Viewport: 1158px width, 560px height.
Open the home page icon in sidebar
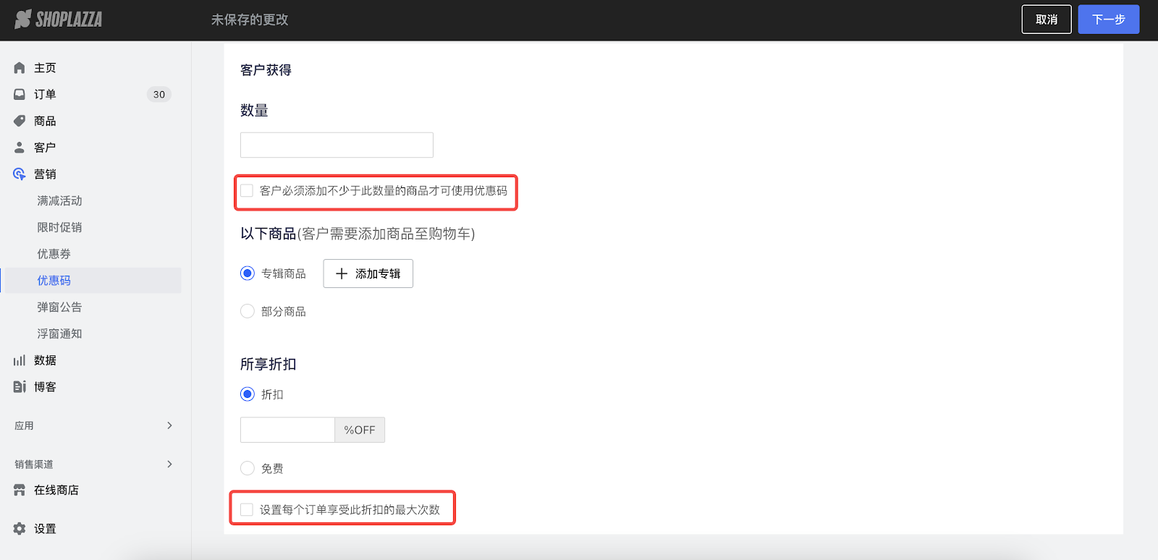pos(20,68)
